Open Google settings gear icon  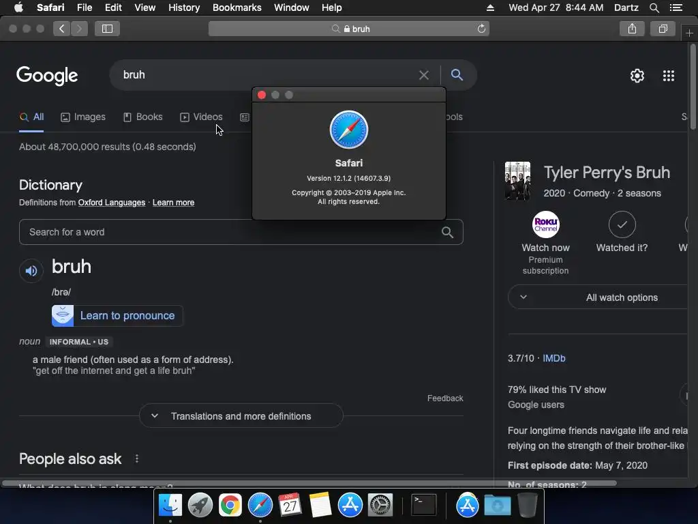[x=637, y=76]
